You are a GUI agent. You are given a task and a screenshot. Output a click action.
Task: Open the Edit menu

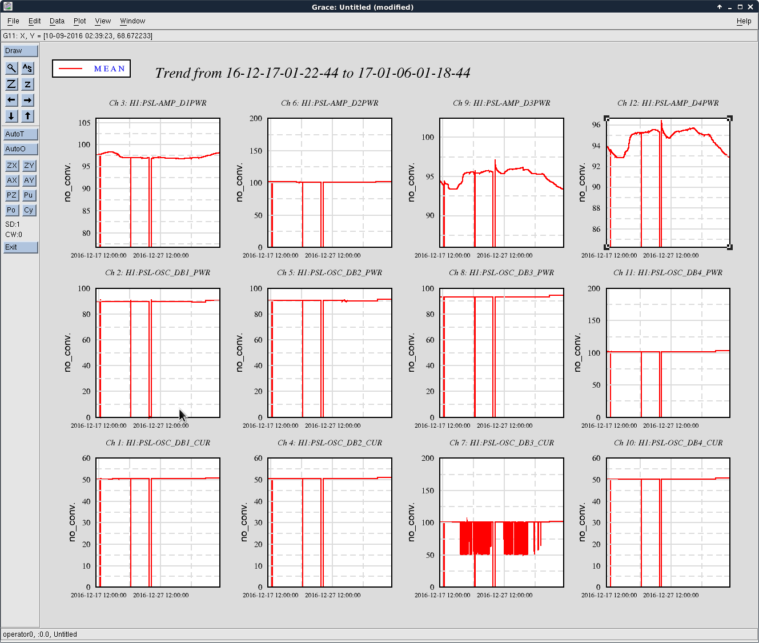pyautogui.click(x=35, y=21)
